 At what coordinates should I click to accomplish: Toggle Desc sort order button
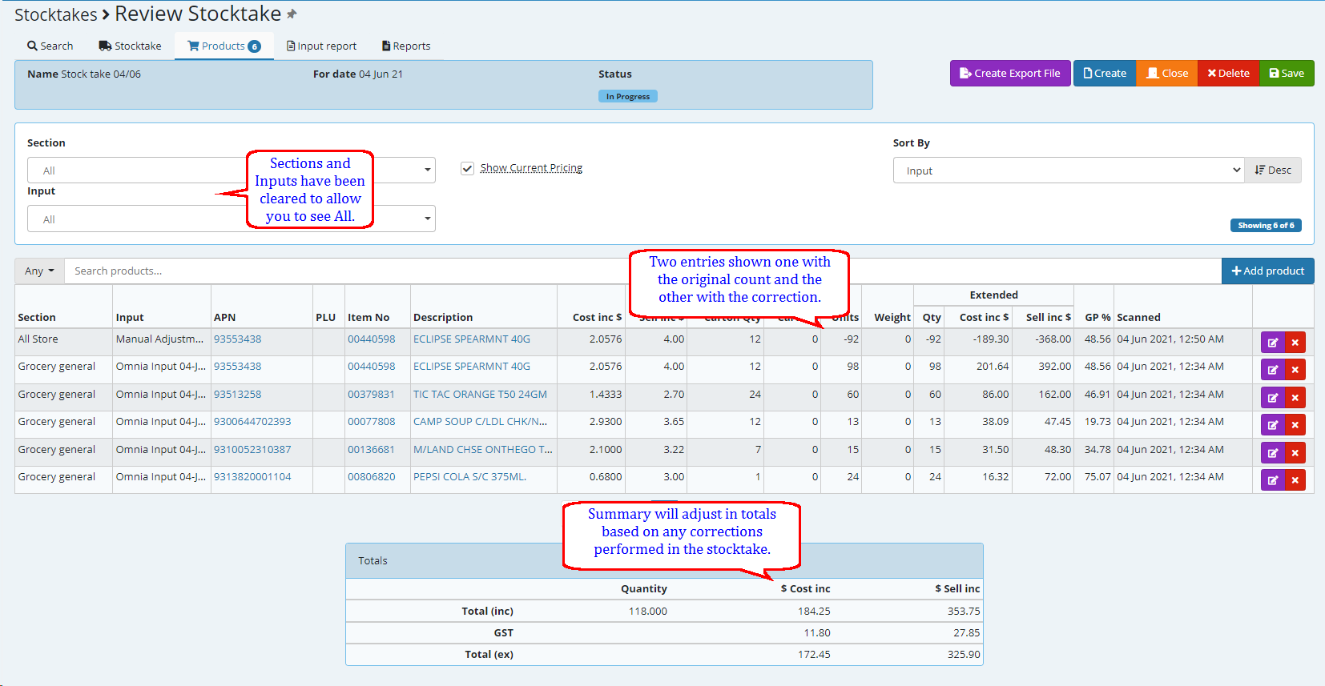[1273, 170]
